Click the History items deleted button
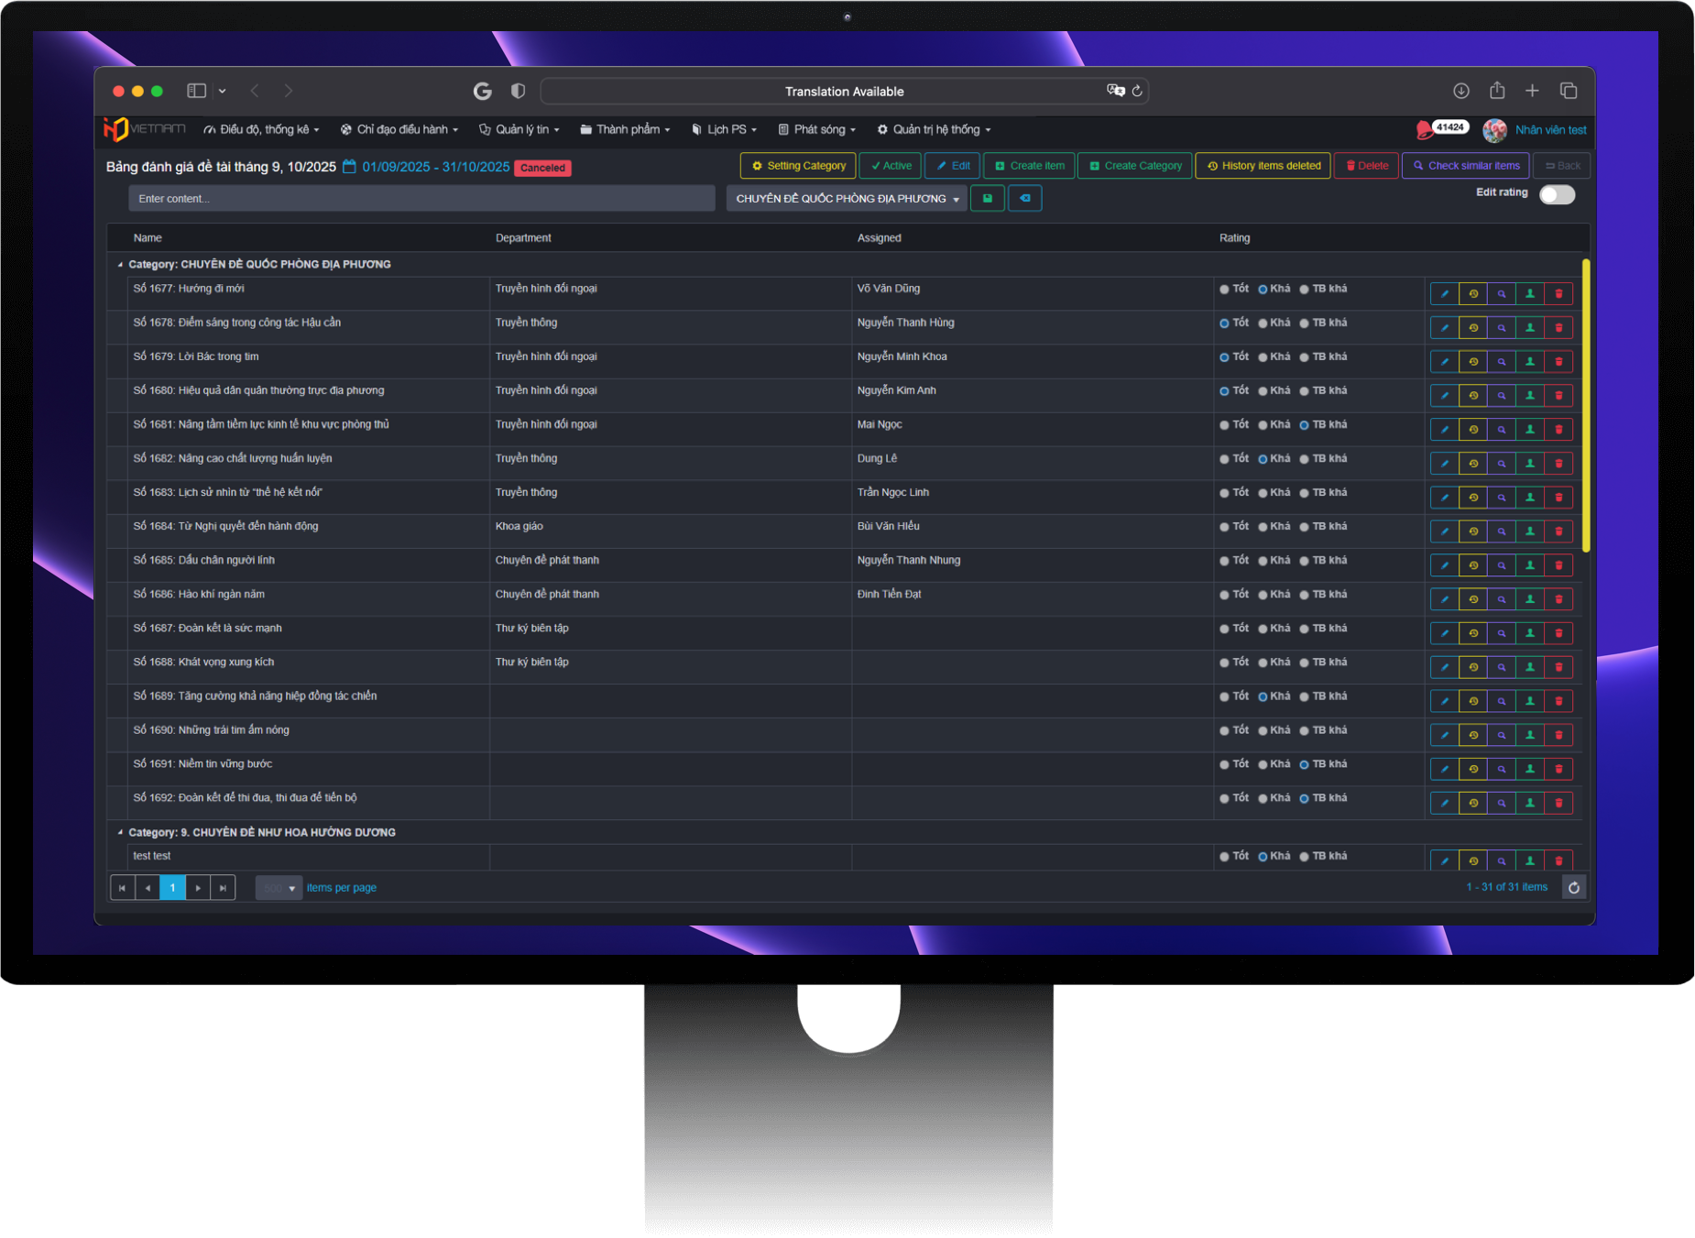The width and height of the screenshot is (1695, 1238). [1263, 166]
